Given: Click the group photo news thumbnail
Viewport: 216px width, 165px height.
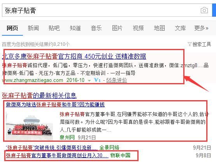Looking at the screenshot, I should click(x=29, y=126).
